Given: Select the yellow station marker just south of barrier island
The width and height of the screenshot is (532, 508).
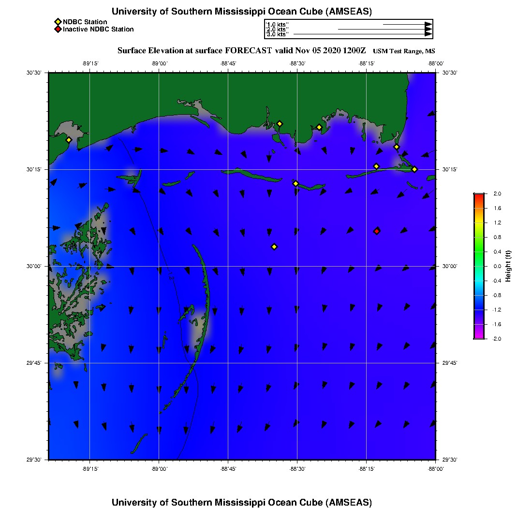Looking at the screenshot, I should pyautogui.click(x=296, y=183).
